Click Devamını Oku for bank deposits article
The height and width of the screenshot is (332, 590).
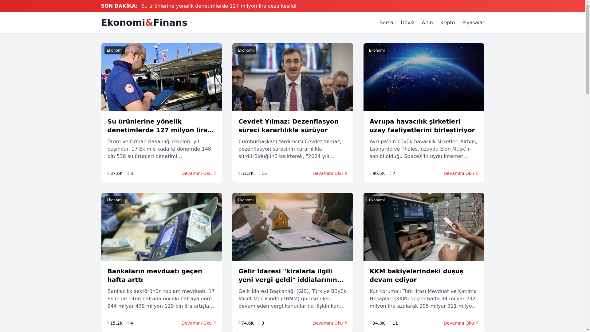tap(199, 323)
